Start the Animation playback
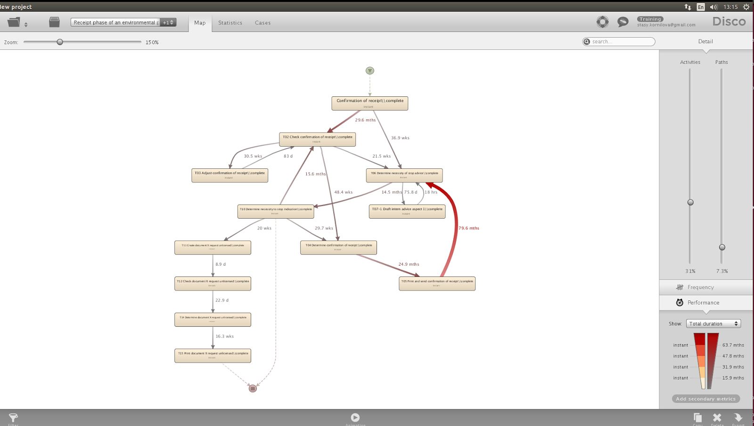The width and height of the screenshot is (754, 426). coord(355,418)
